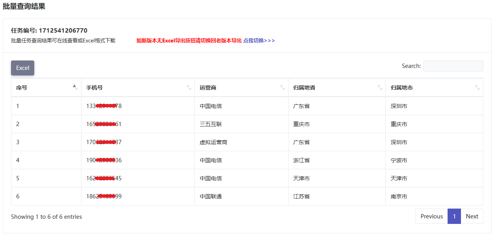Click the 江苏省 province cell
The width and height of the screenshot is (496, 240).
pos(301,196)
